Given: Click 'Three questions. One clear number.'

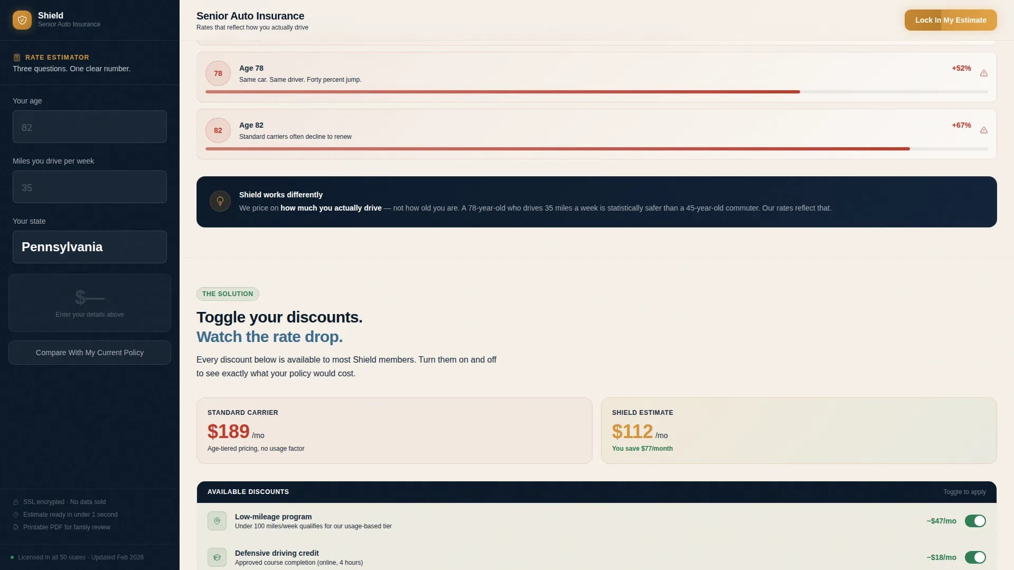Looking at the screenshot, I should [x=71, y=69].
